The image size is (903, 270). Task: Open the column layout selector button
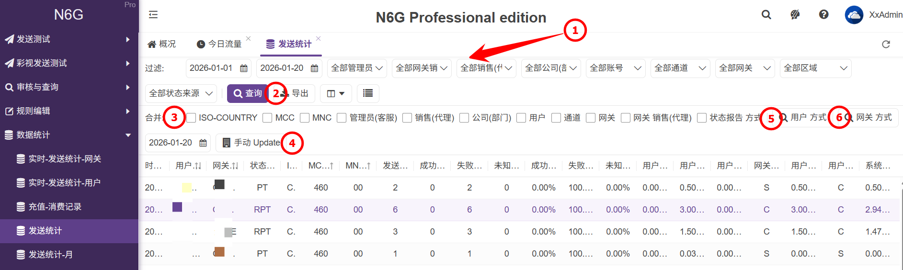coord(336,93)
